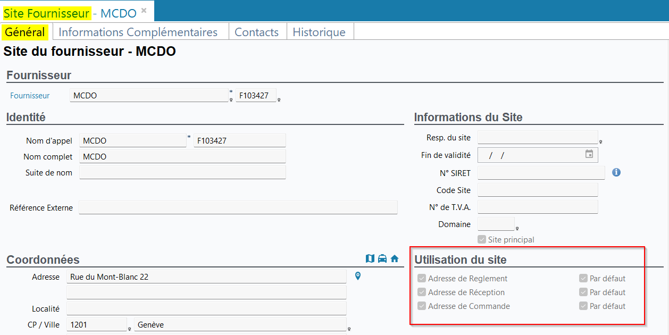Viewport: 669px width, 335px height.
Task: Click the Resp. du site field
Action: [538, 137]
